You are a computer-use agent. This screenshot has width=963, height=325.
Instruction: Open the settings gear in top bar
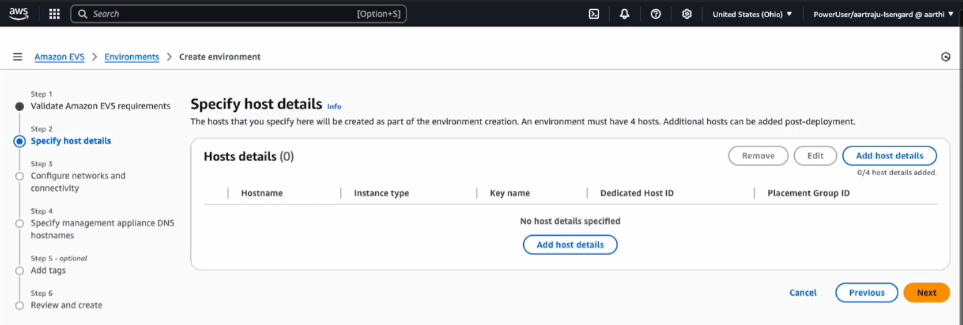coord(687,14)
